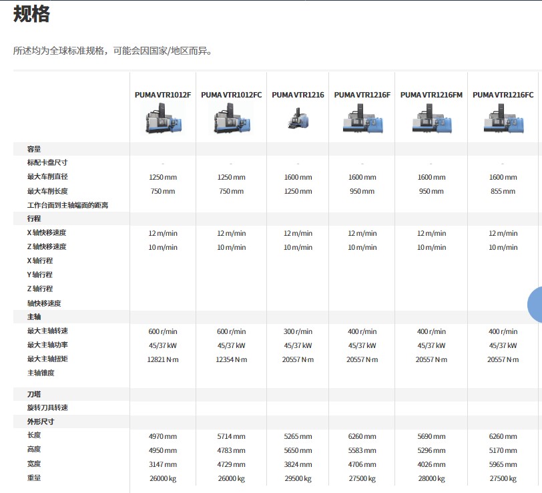Select the 外形尺寸 section header
Image resolution: width=542 pixels, height=493 pixels.
pyautogui.click(x=41, y=422)
